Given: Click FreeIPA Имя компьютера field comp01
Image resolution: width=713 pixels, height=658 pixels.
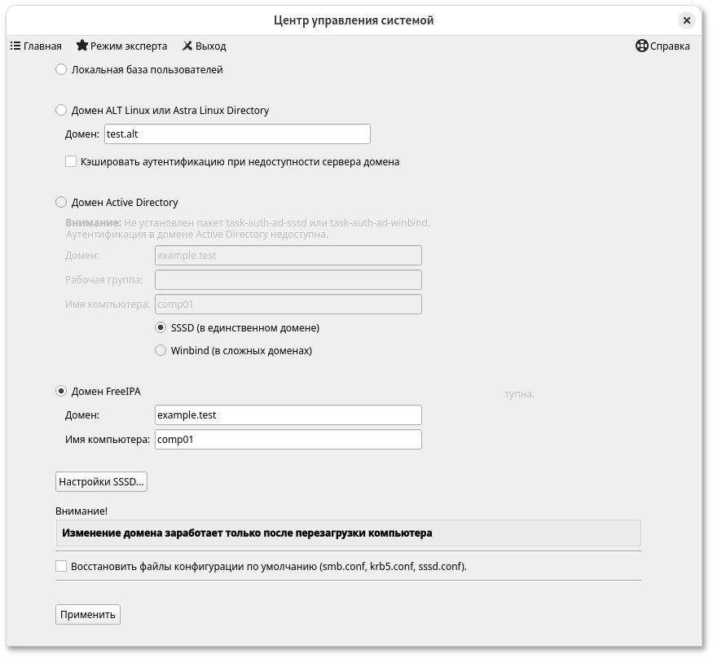Looking at the screenshot, I should [x=288, y=440].
